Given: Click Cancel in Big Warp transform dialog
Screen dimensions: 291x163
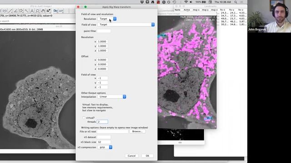Looking at the screenshot, I should [131, 156].
